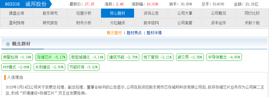Choose the 新型城镇化 concept tag
This screenshot has width=269, height=97.
click(88, 57)
